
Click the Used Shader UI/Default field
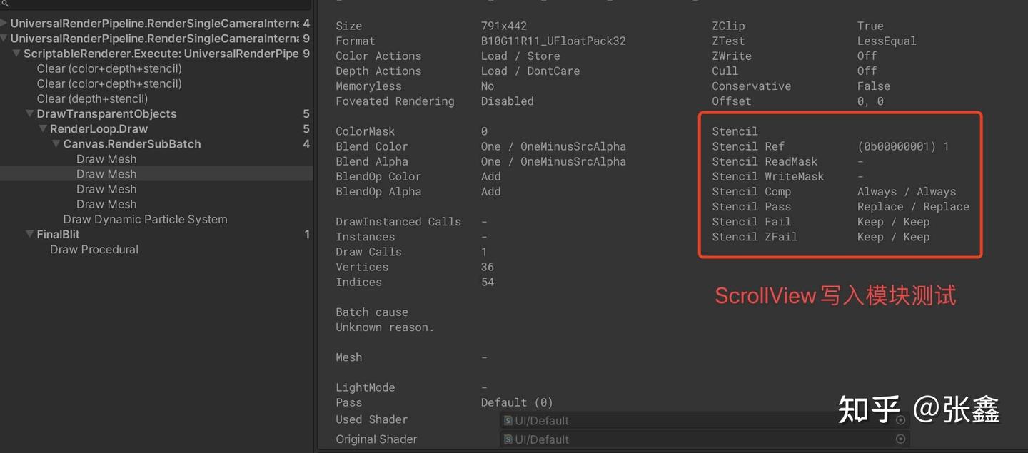click(x=700, y=421)
